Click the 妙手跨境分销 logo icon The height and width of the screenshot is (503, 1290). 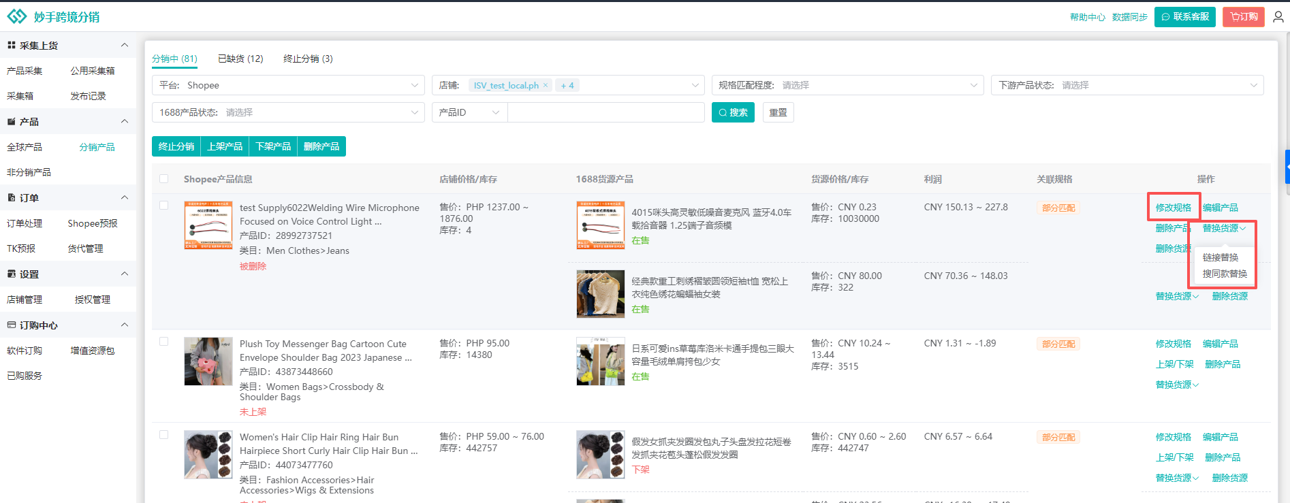(x=16, y=16)
